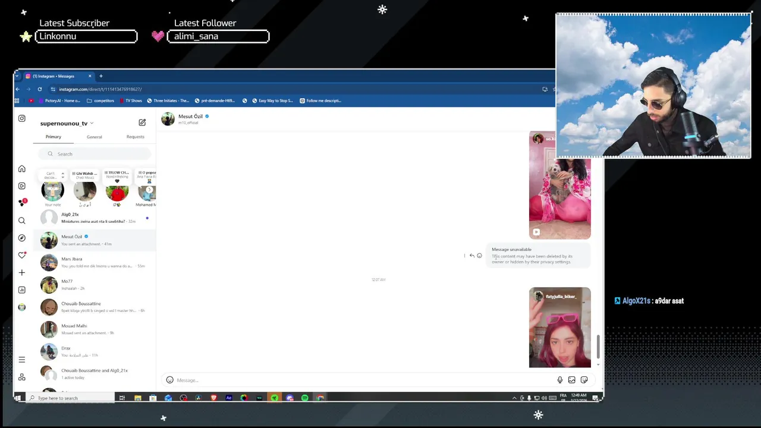Open Mesut Özil profile from chat header

[190, 117]
